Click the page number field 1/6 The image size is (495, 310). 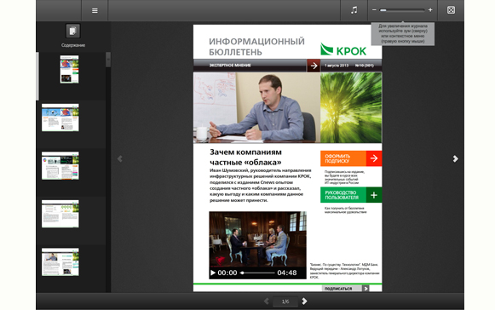pyautogui.click(x=285, y=301)
